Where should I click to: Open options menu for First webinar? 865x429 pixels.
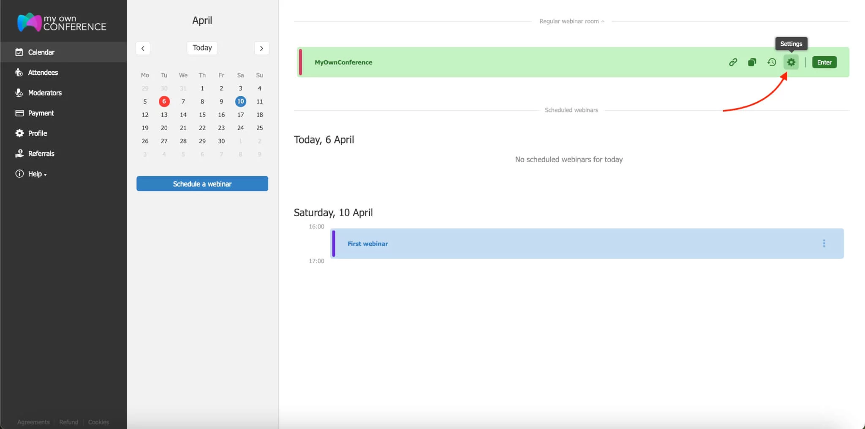[x=824, y=243]
